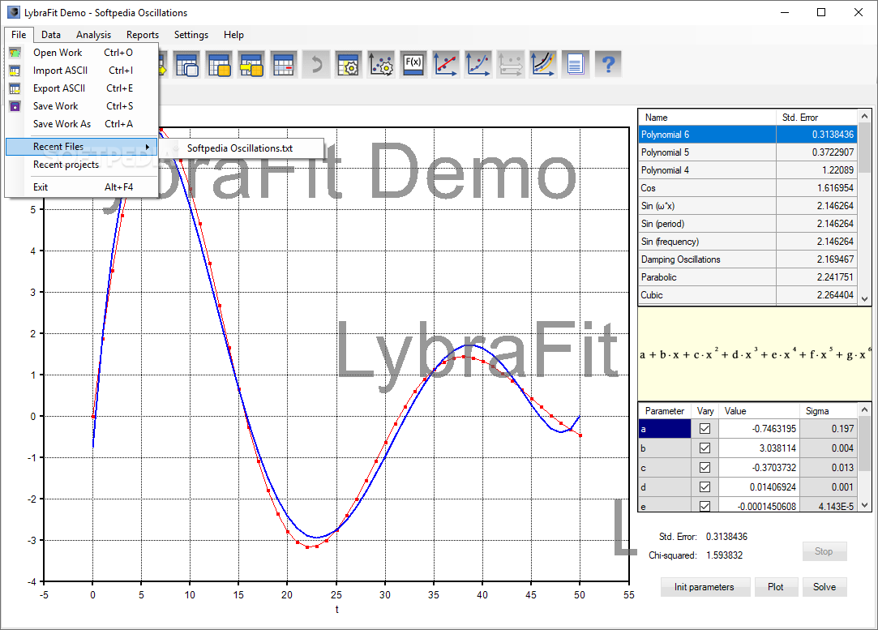
Task: Select the Sin (ω*x) model row
Action: click(x=748, y=206)
